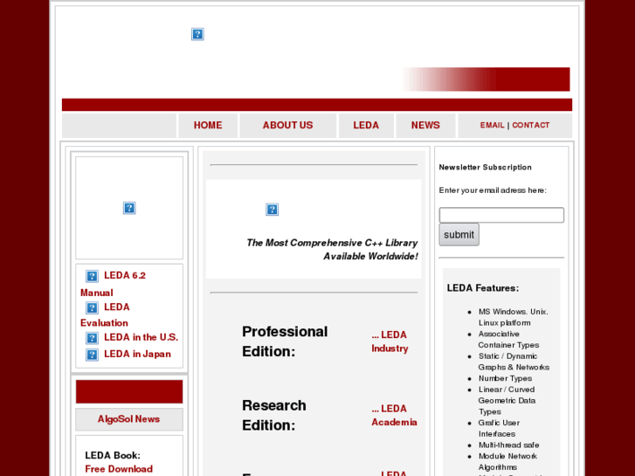The width and height of the screenshot is (635, 476).
Task: Select the Professional Edition: heading text
Action: [x=285, y=341]
